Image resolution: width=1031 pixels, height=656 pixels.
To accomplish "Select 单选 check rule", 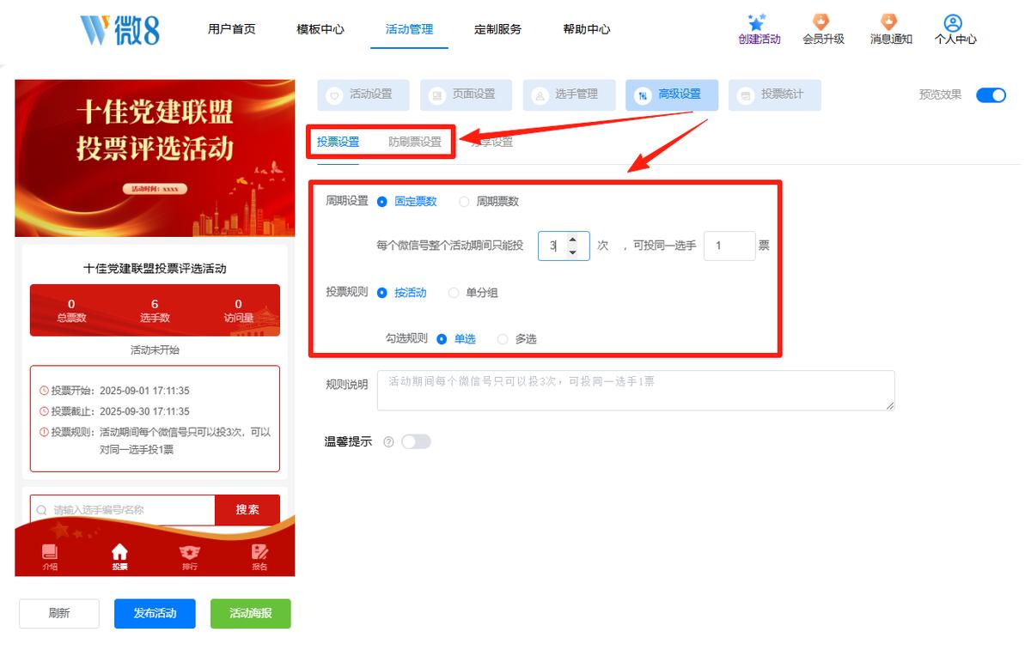I will tap(456, 339).
